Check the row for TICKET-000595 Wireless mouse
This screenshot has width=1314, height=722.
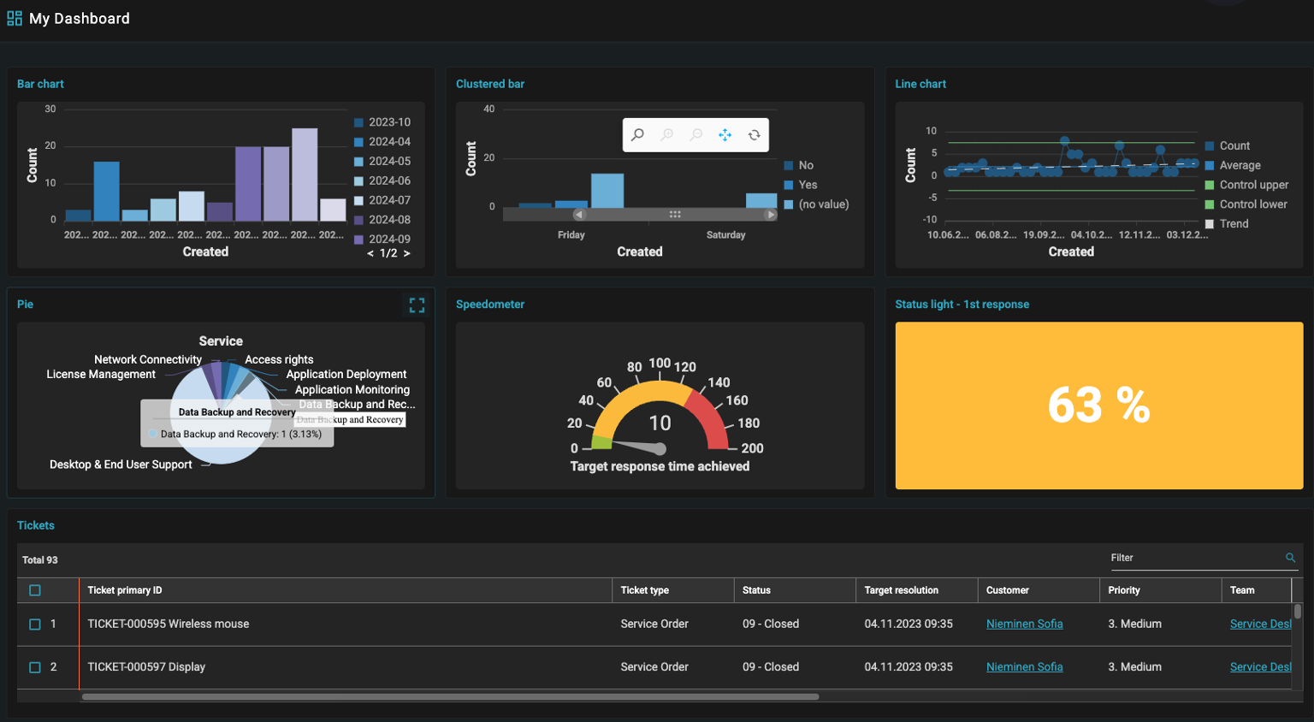tap(35, 624)
